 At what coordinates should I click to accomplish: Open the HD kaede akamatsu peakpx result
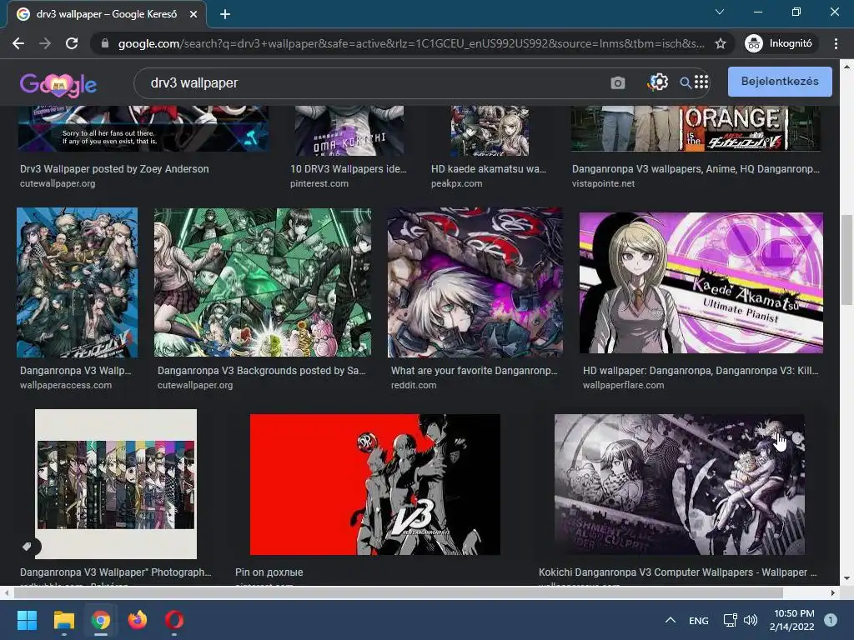tap(489, 169)
